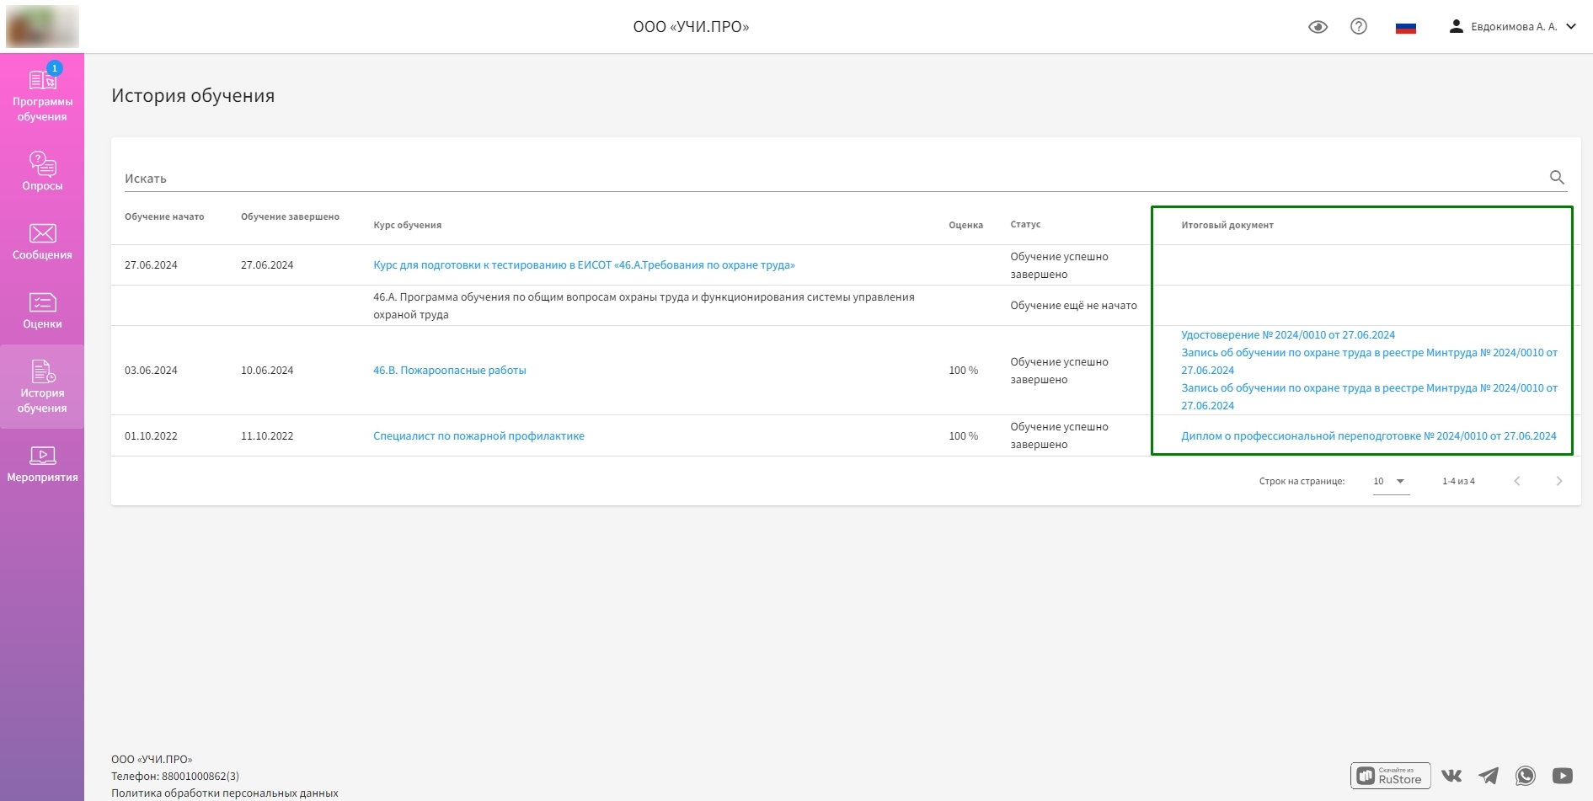1593x801 pixels.
Task: Open help question mark icon
Action: [x=1358, y=26]
